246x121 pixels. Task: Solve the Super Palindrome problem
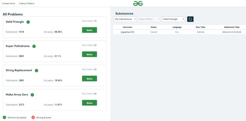point(89,54)
